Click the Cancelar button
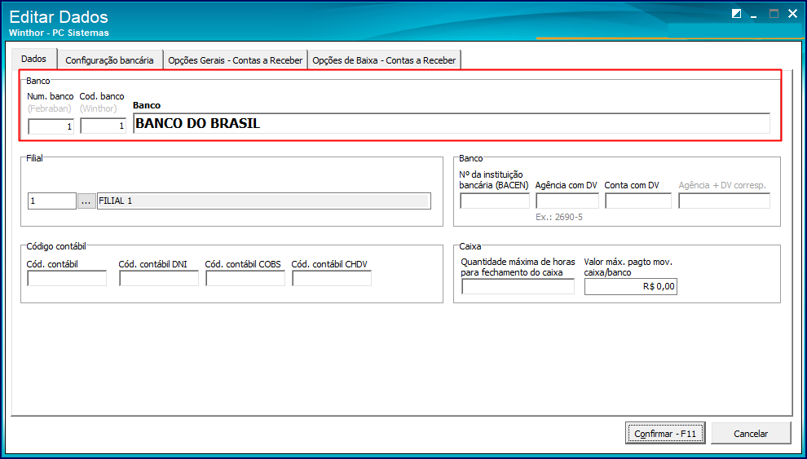This screenshot has width=807, height=459. tap(751, 434)
